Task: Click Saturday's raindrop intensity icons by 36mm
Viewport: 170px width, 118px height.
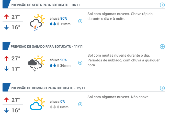Action: pyautogui.click(x=54, y=65)
